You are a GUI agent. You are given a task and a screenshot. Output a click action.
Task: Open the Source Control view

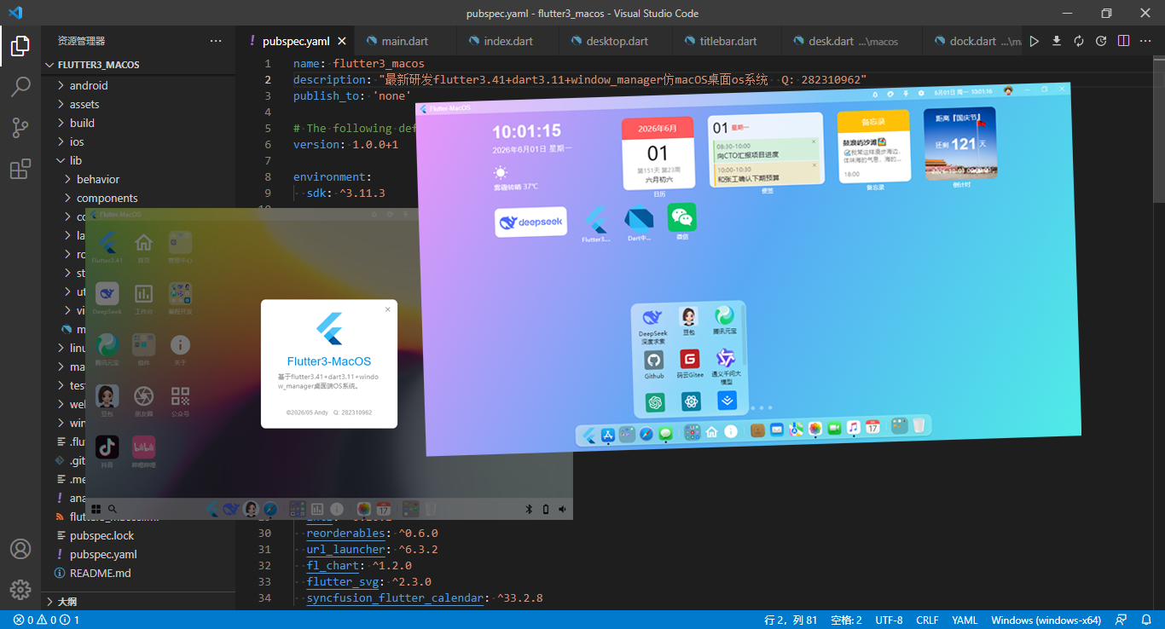click(x=20, y=128)
